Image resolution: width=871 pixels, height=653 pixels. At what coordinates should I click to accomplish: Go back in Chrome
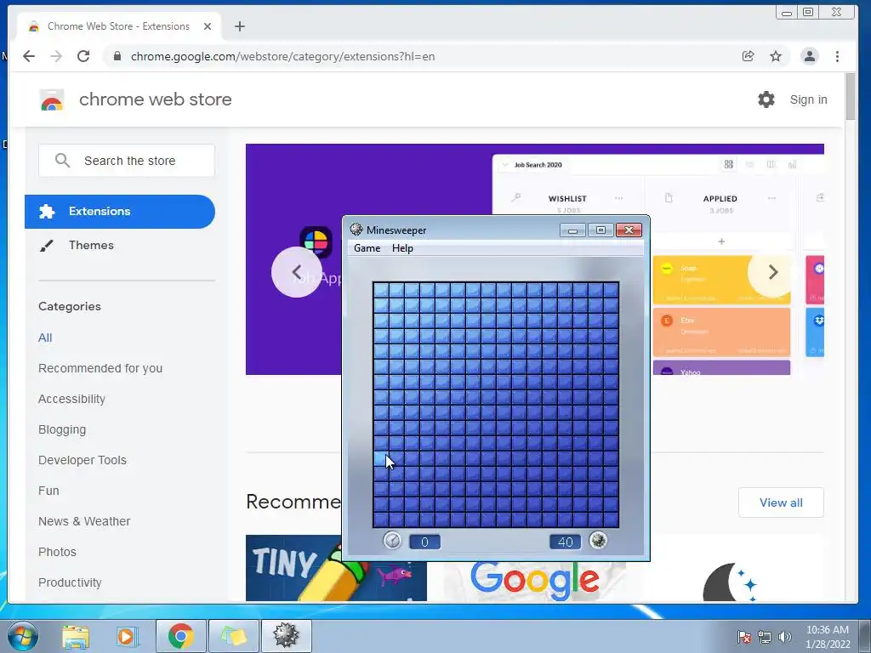(x=29, y=56)
